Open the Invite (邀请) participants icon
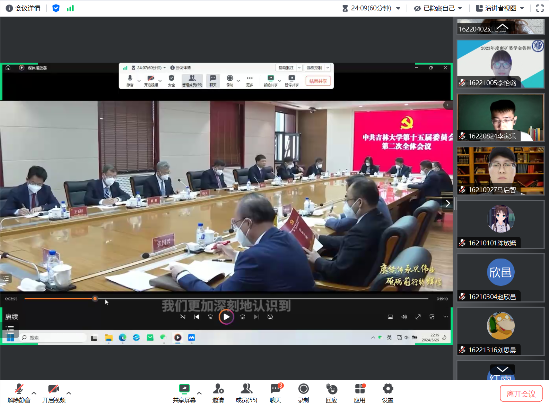Image resolution: width=549 pixels, height=407 pixels. 218,393
